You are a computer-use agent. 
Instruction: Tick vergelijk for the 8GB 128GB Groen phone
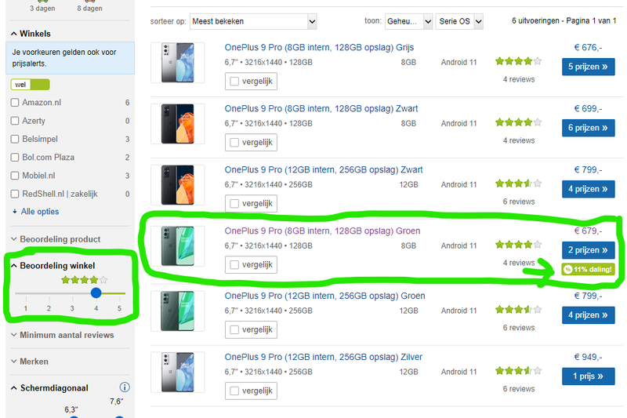point(234,265)
